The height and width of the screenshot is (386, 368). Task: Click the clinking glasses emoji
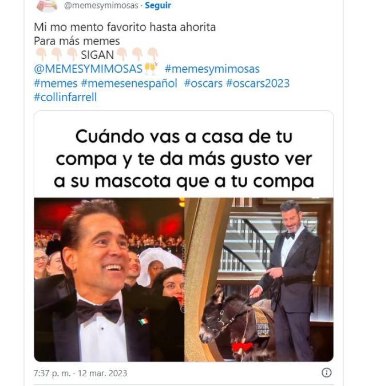coord(151,69)
